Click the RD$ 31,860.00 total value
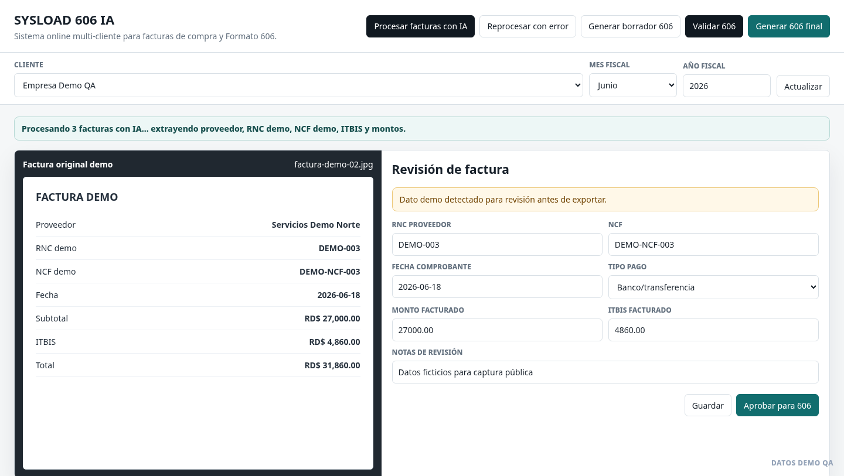 (332, 365)
